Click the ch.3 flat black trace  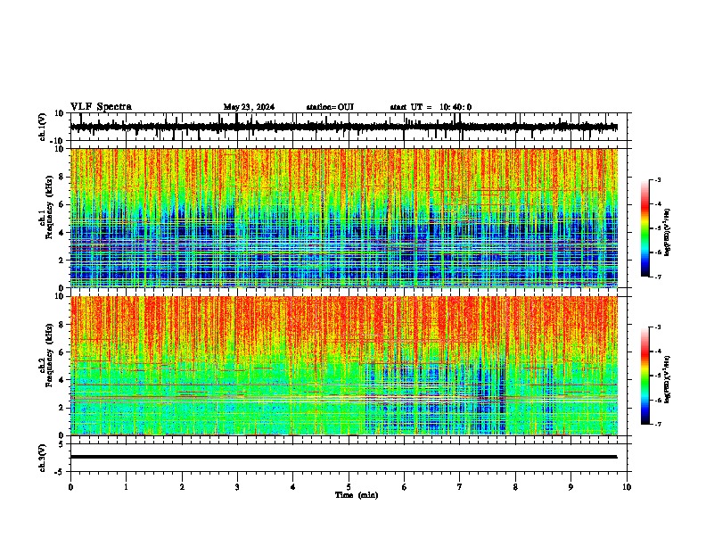pos(343,457)
